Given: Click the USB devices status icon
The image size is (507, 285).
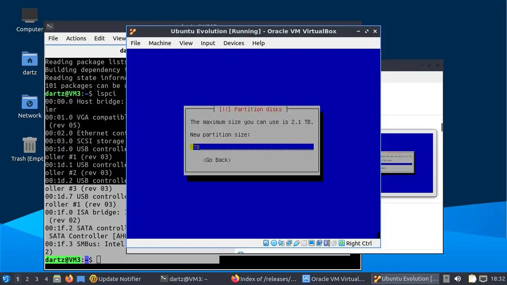Looking at the screenshot, I should [x=296, y=243].
